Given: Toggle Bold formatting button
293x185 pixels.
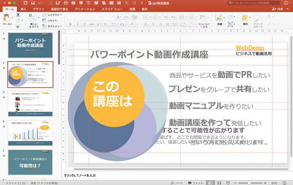Looking at the screenshot, I should point(70,24).
